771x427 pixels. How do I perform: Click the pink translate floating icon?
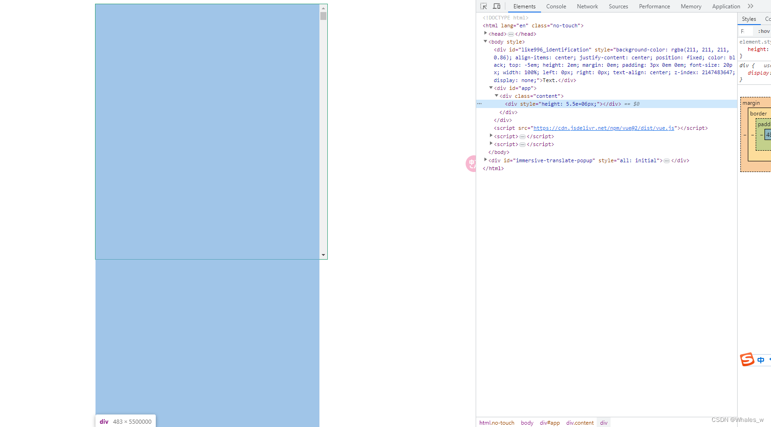tap(471, 164)
